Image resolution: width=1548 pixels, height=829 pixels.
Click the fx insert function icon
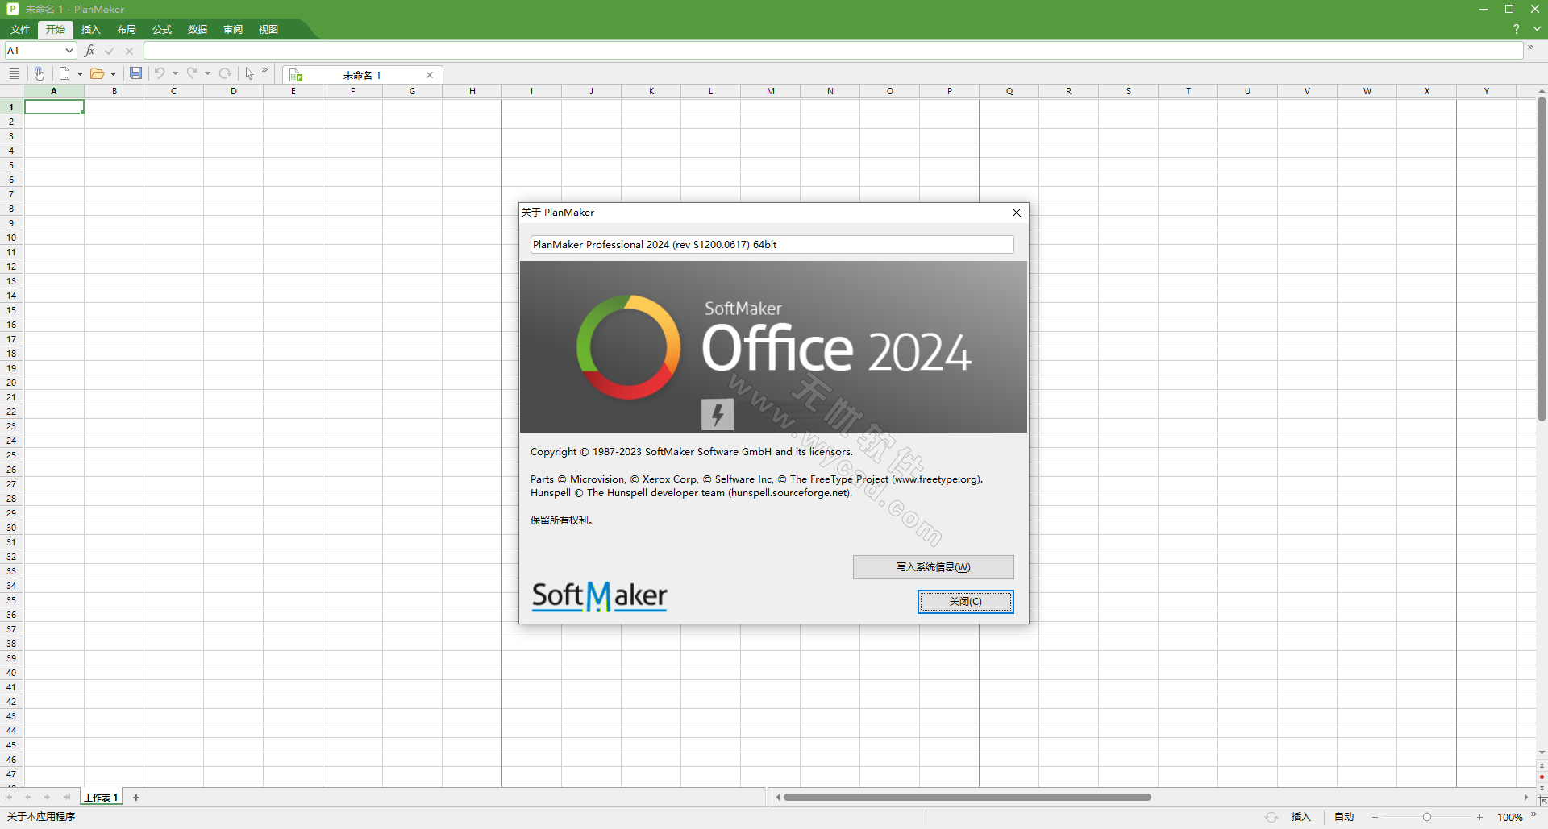click(x=89, y=51)
